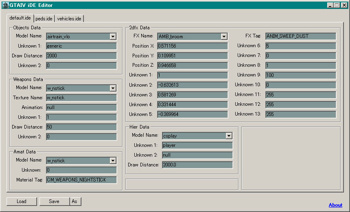
Task: Open the About link
Action: 335,205
